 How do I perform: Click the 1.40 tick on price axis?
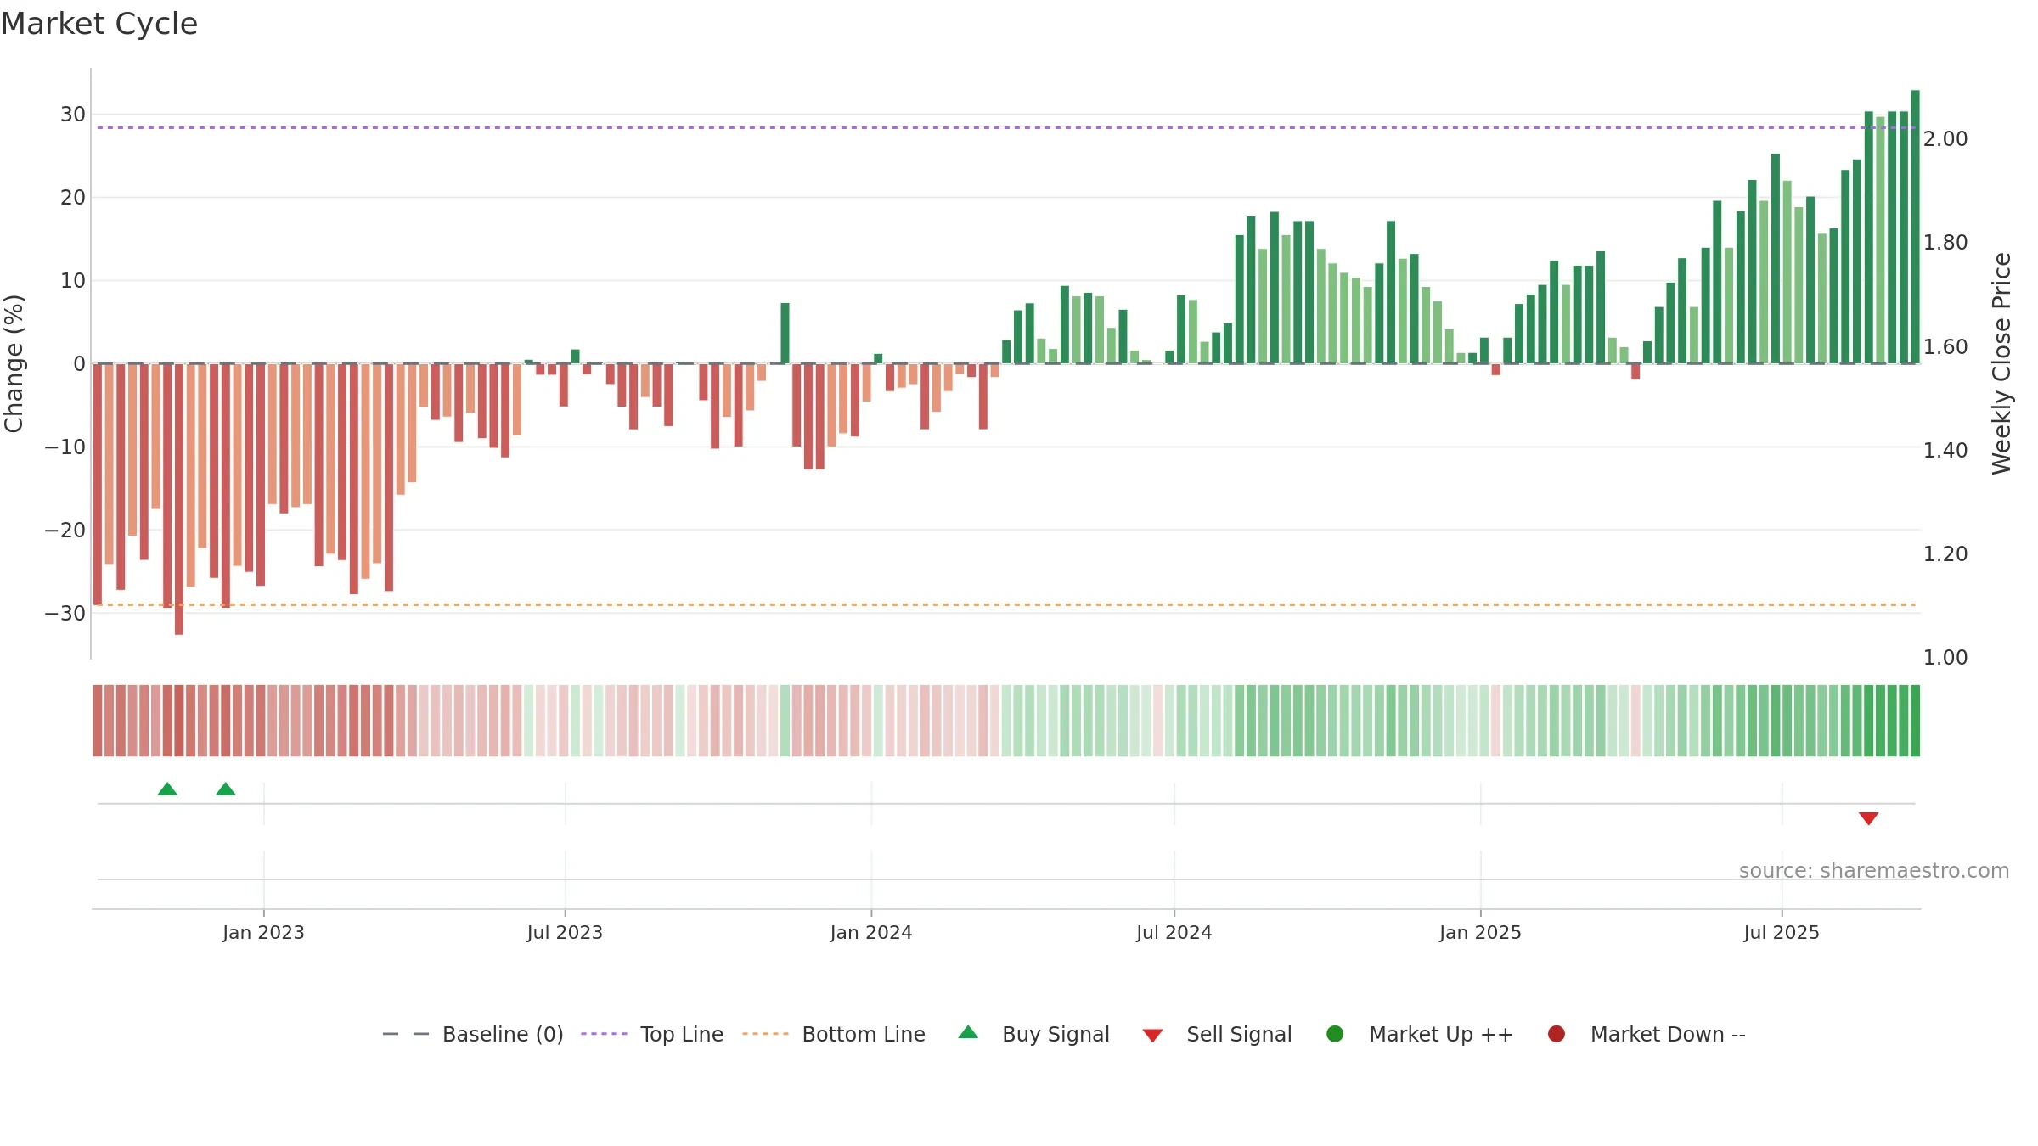pyautogui.click(x=1945, y=451)
